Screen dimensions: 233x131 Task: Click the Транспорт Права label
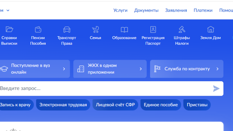(67, 40)
